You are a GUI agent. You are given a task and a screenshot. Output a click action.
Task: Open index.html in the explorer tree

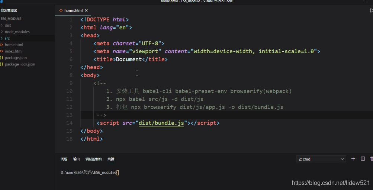click(13, 51)
